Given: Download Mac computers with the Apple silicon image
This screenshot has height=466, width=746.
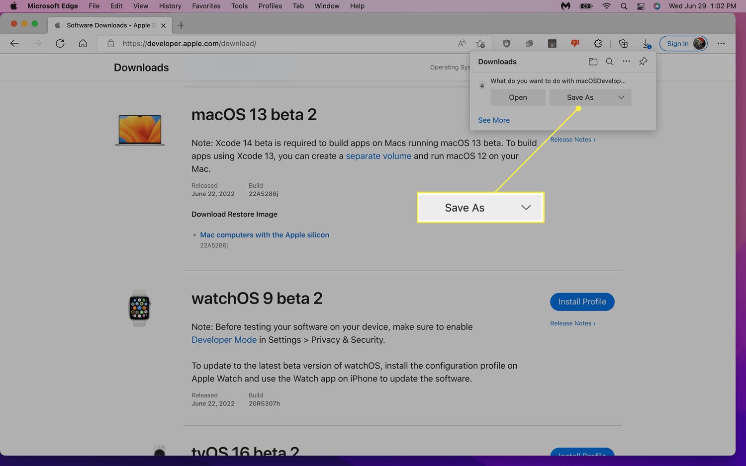Looking at the screenshot, I should 265,235.
